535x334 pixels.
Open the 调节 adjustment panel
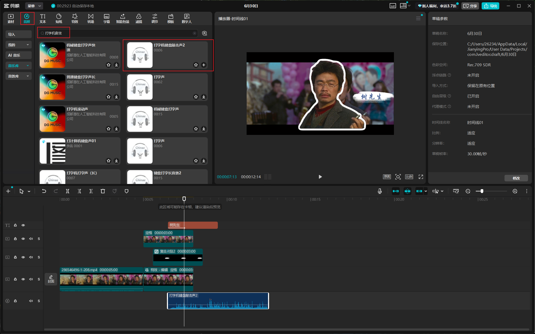pyautogui.click(x=155, y=19)
